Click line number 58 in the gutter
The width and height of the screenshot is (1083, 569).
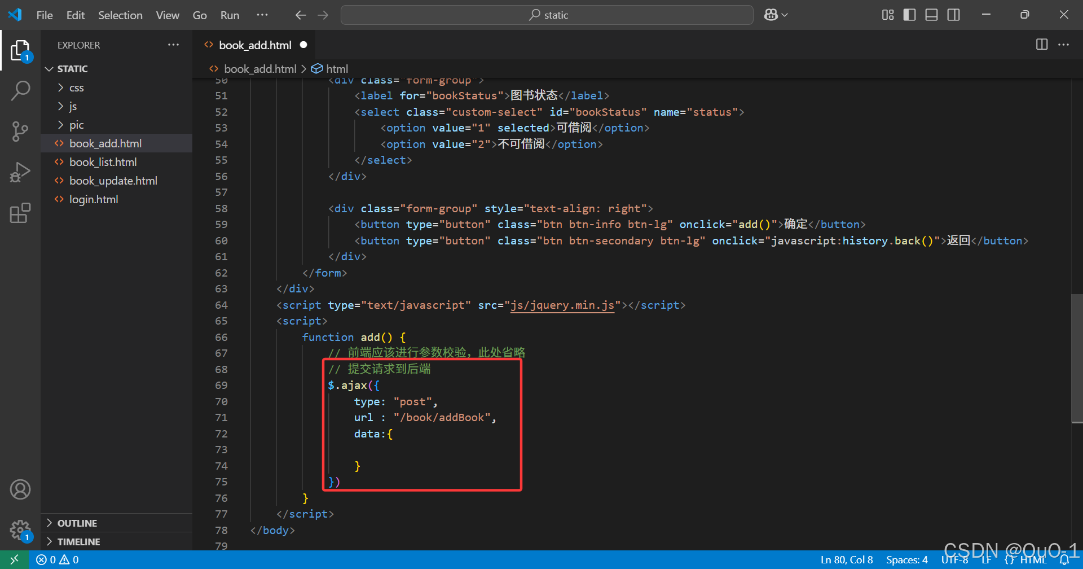coord(221,209)
